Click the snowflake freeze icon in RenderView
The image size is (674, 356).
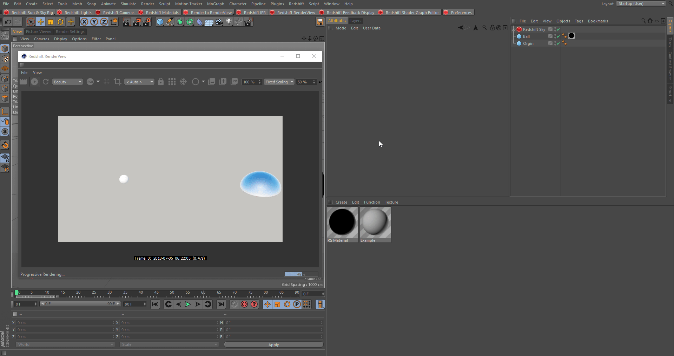(x=183, y=82)
